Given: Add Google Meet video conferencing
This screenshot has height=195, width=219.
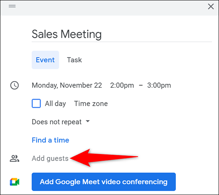Looking at the screenshot, I should (103, 182).
